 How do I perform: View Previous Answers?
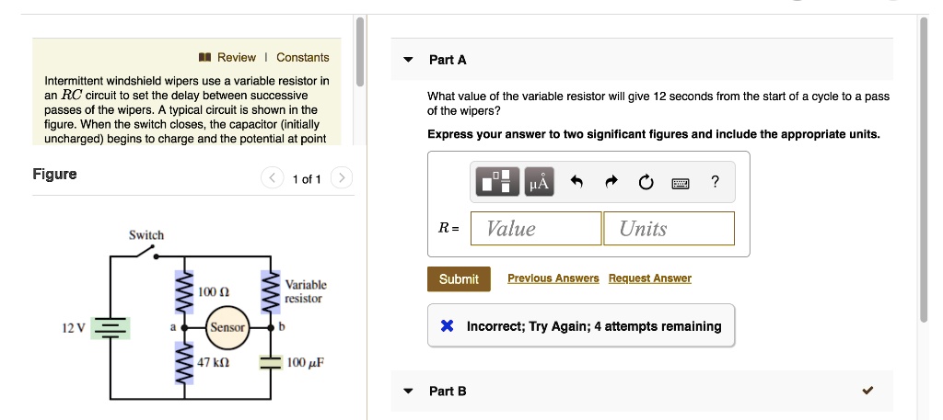553,278
